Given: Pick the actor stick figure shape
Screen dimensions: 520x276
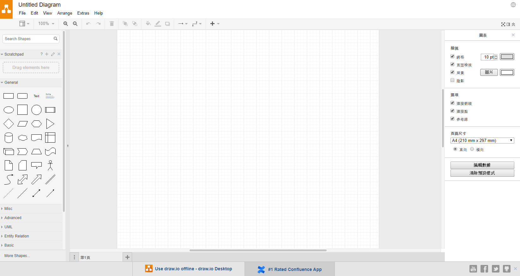Looking at the screenshot, I should 50,165.
